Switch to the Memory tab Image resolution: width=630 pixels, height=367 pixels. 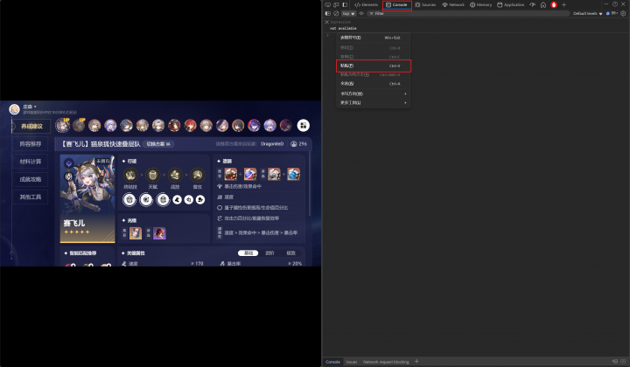[481, 5]
